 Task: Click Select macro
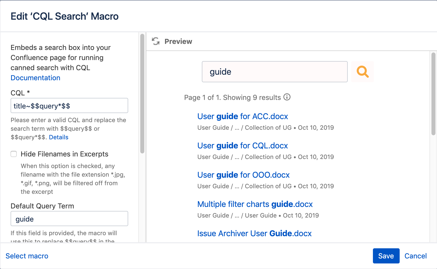pyautogui.click(x=27, y=256)
